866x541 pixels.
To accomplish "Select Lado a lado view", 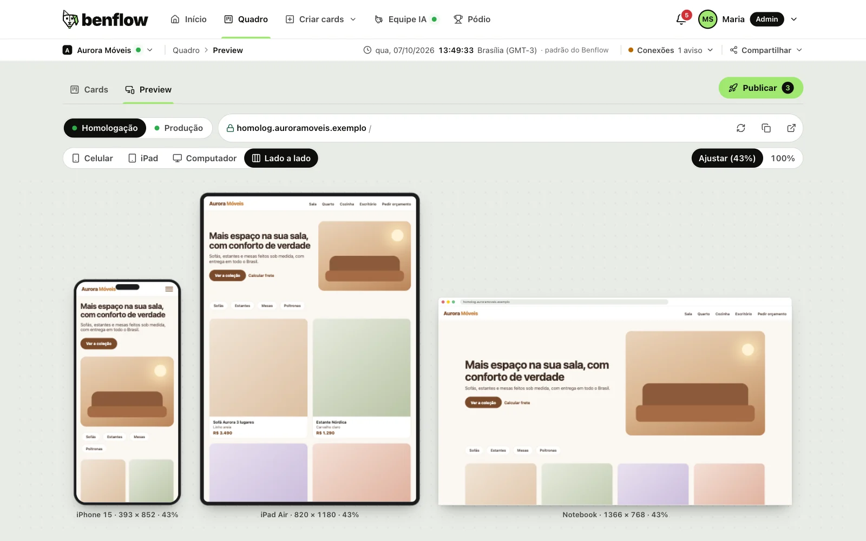I will click(281, 159).
